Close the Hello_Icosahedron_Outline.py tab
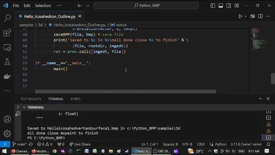The height and width of the screenshot is (155, 275). click(x=79, y=16)
